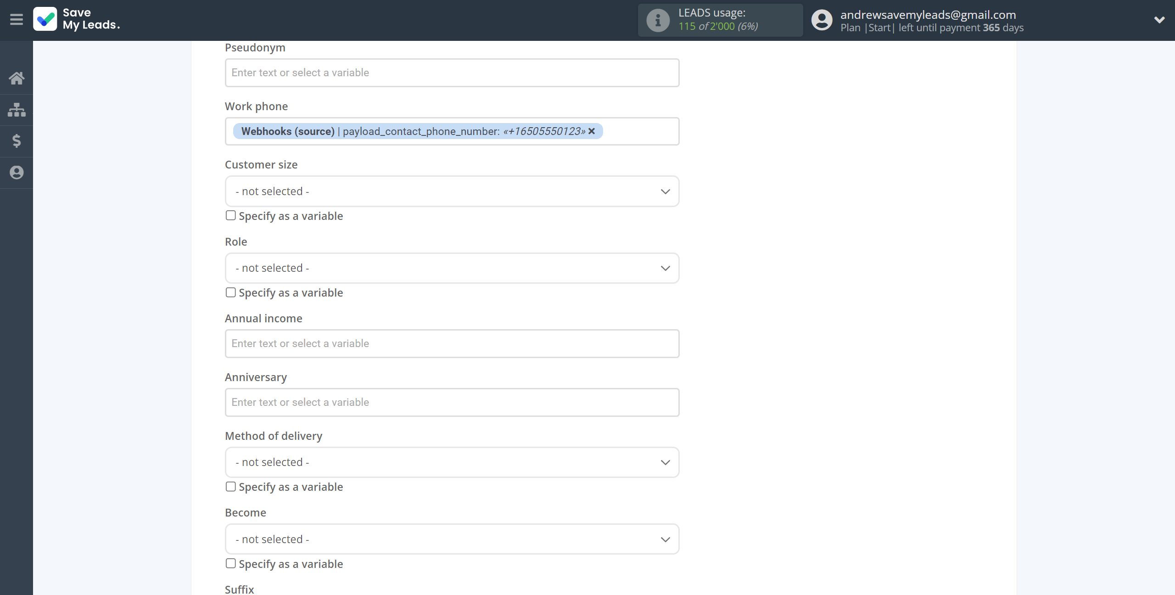Click the user avatar icon in header
Viewport: 1175px width, 595px height.
click(822, 20)
